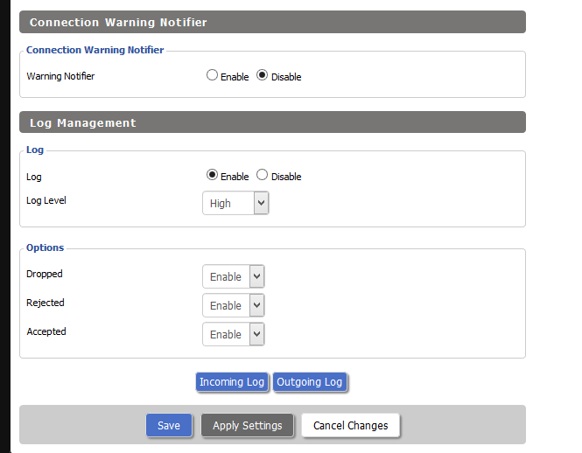The image size is (582, 453).
Task: Enable the Warning Notifier radio option
Action: [x=212, y=75]
